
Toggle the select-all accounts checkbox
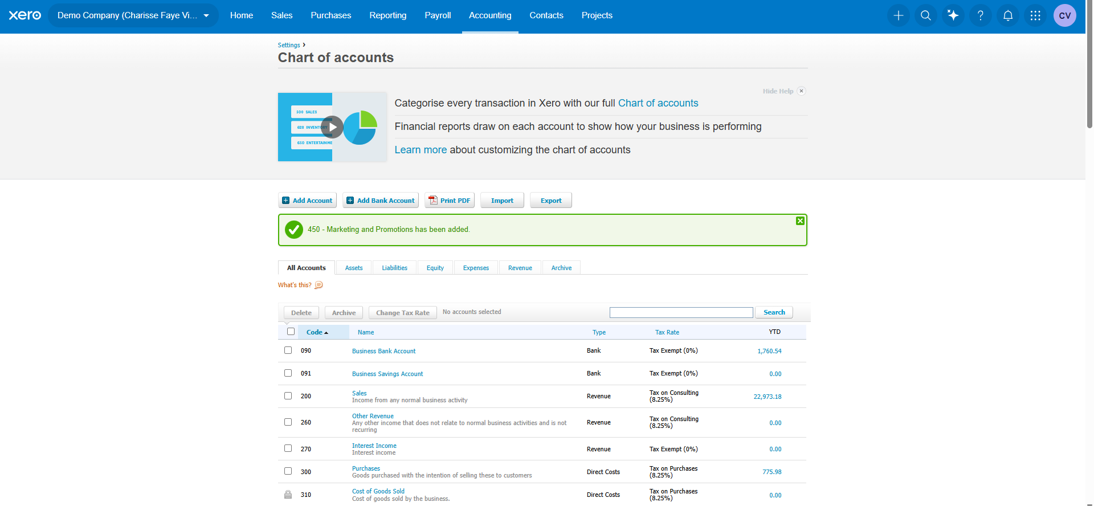[x=291, y=332]
